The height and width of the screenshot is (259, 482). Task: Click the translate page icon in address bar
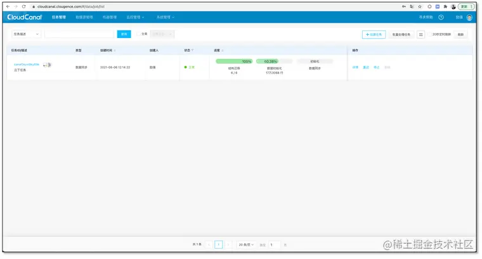click(x=412, y=6)
